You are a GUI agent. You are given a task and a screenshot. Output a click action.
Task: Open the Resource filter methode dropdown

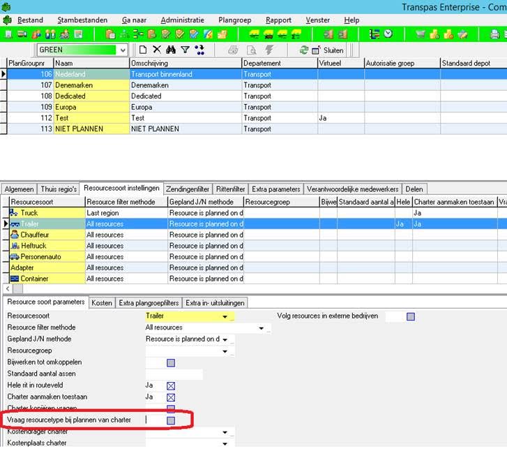click(261, 327)
